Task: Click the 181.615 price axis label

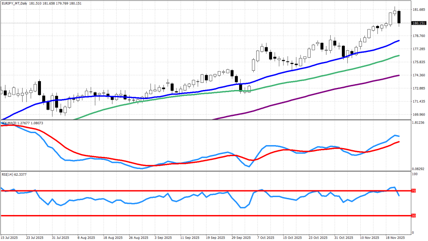Action: (418, 10)
